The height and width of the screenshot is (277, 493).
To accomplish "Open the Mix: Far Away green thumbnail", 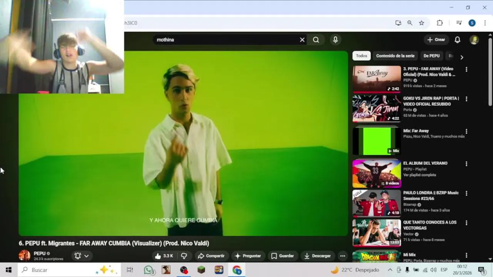I will pos(377,141).
